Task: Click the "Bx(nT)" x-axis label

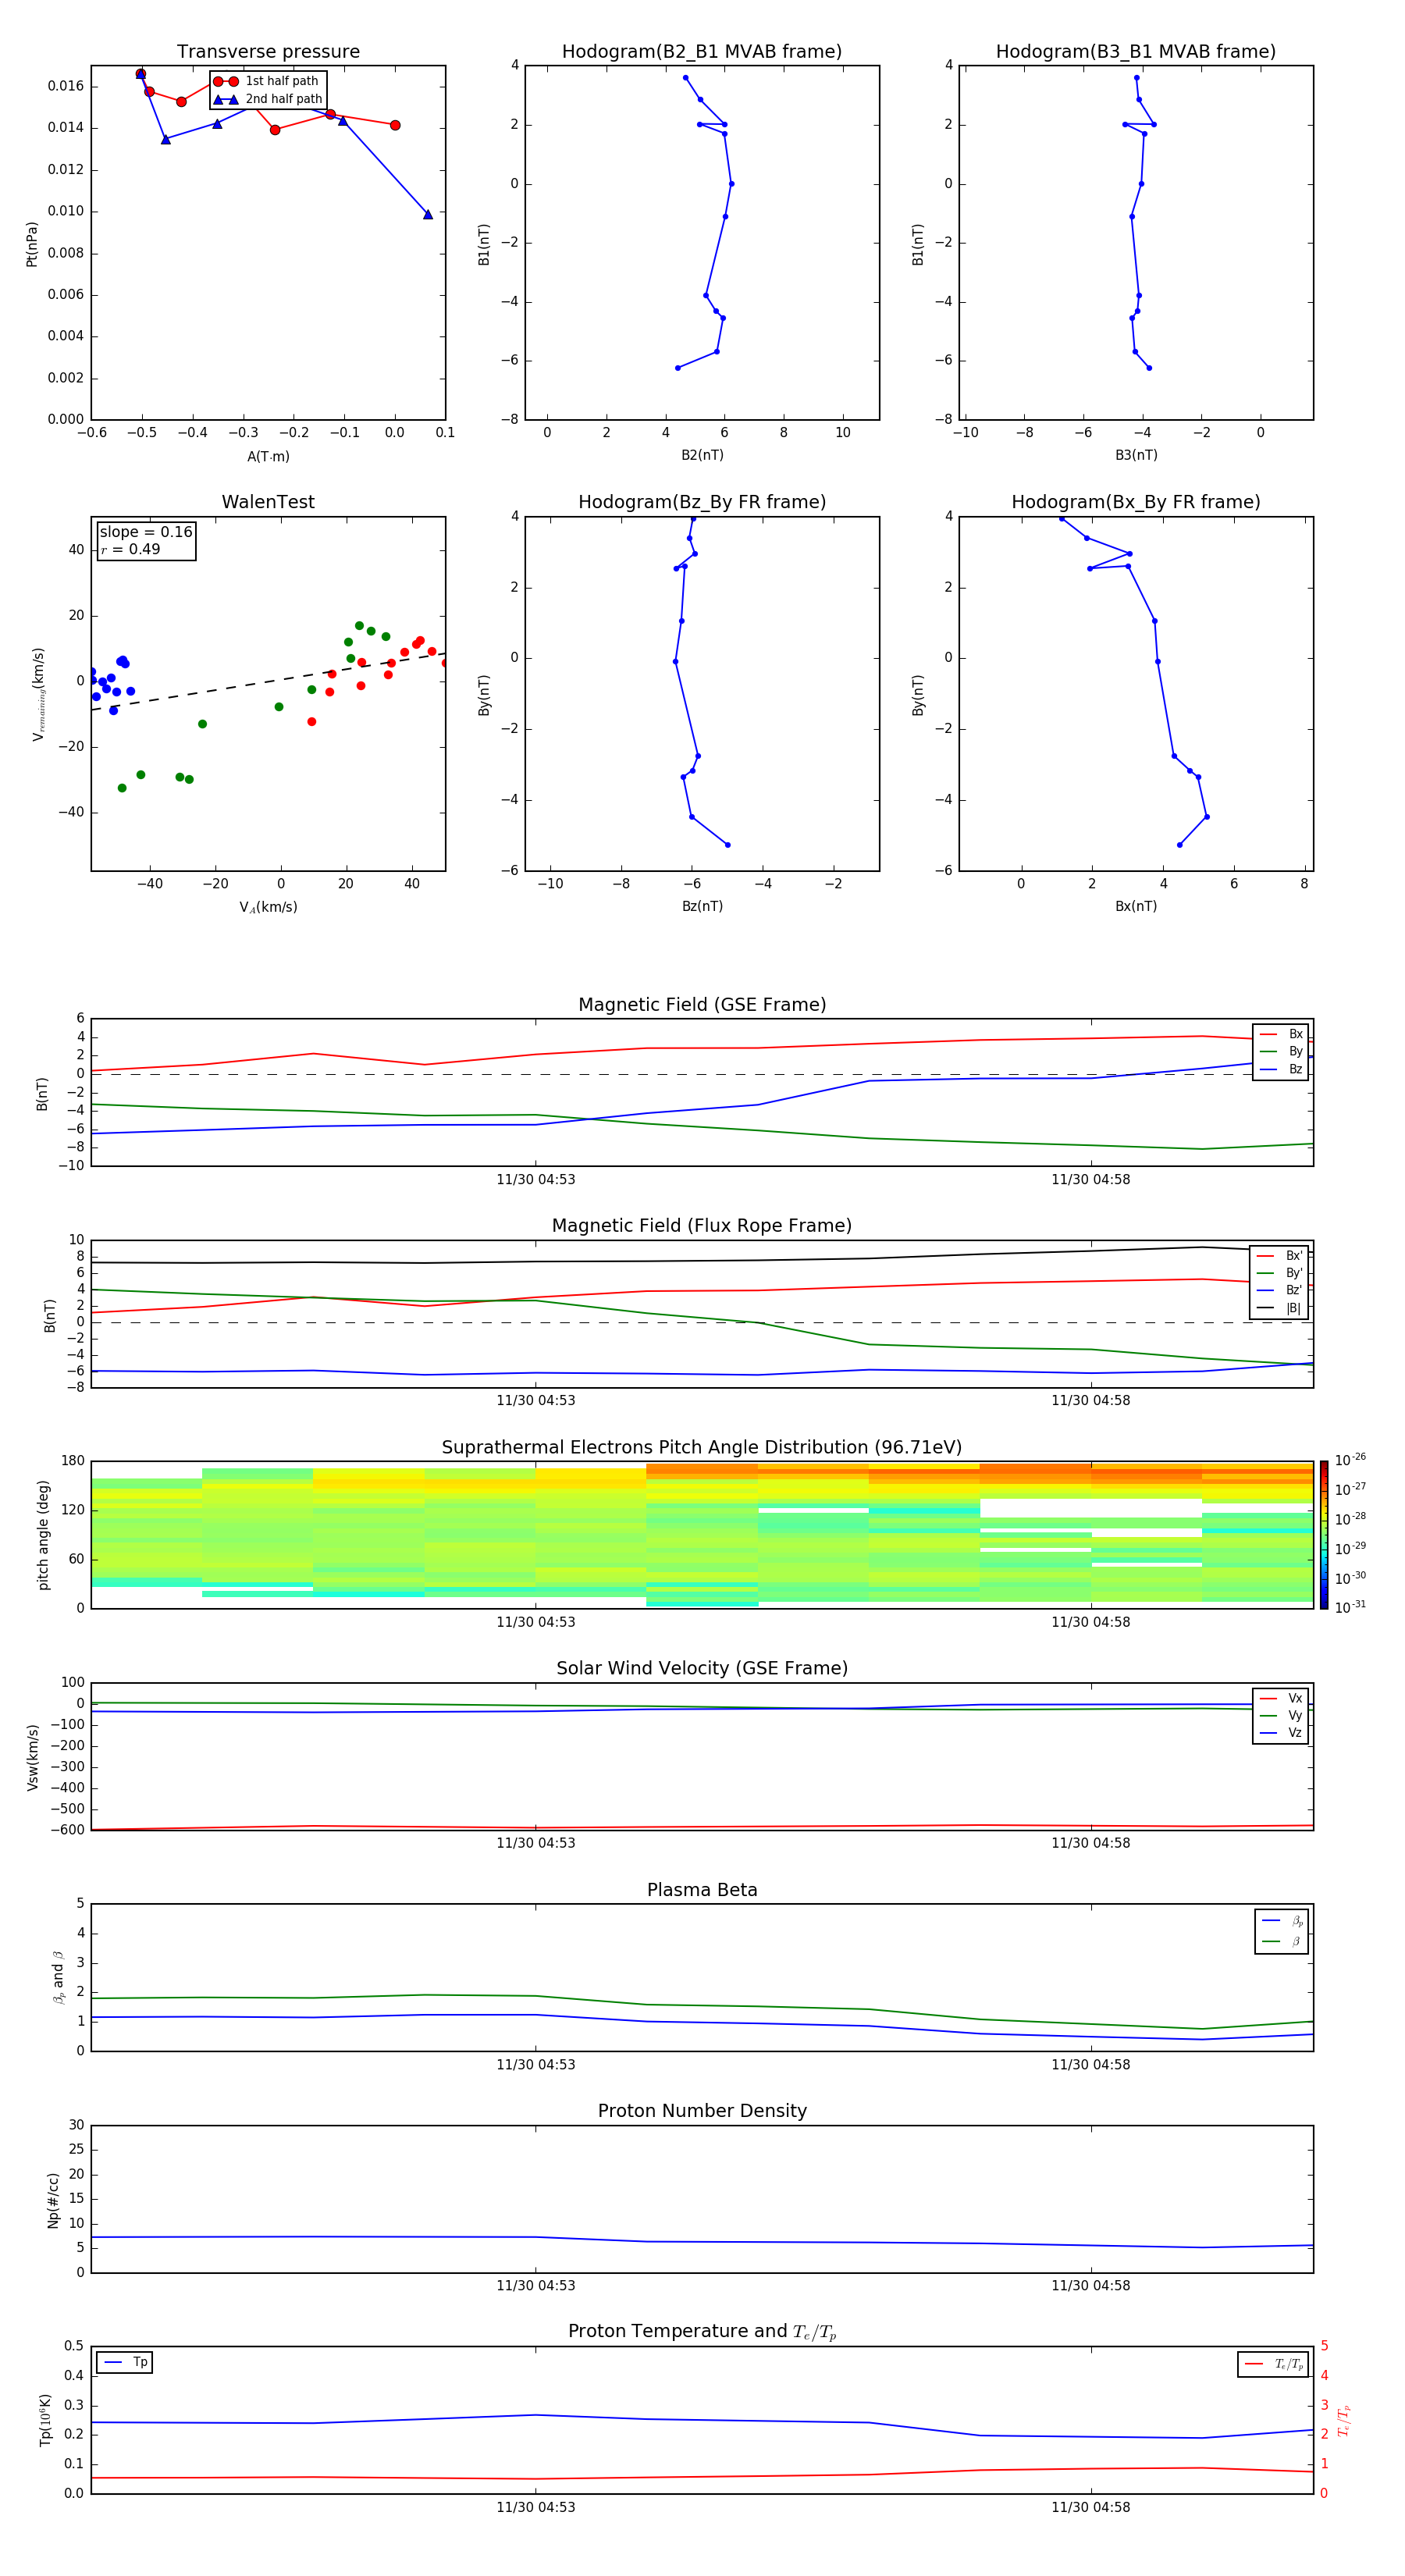Action: click(x=1136, y=906)
